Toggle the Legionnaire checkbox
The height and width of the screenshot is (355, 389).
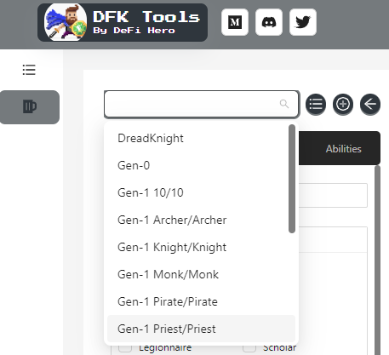pyautogui.click(x=125, y=348)
